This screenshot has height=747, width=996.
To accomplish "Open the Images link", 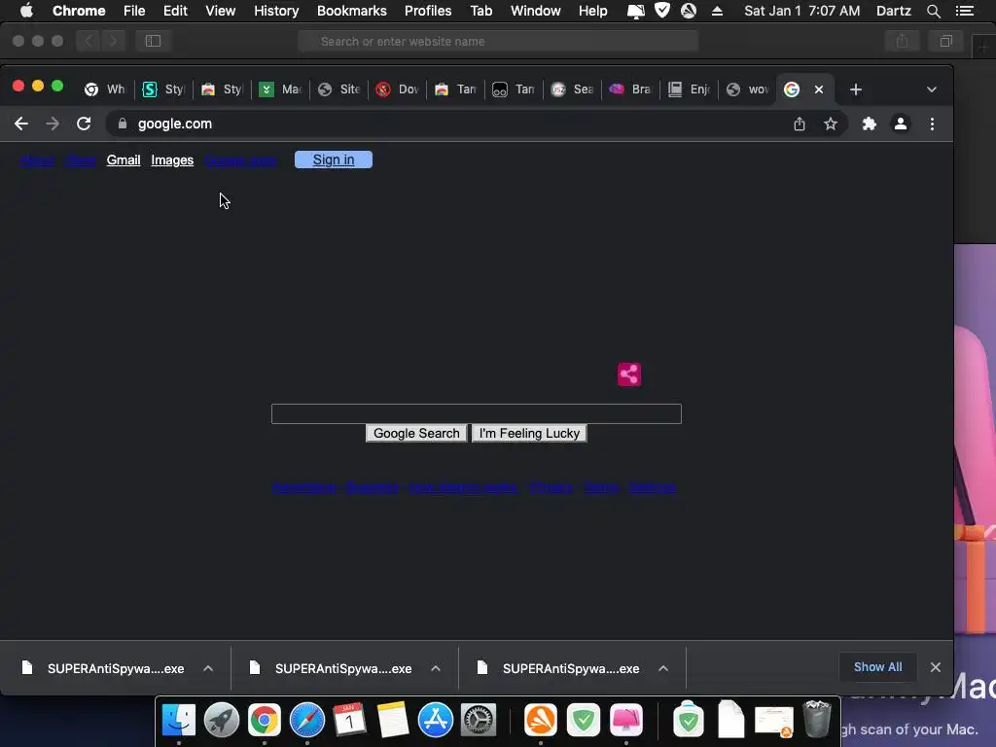I will pos(172,160).
